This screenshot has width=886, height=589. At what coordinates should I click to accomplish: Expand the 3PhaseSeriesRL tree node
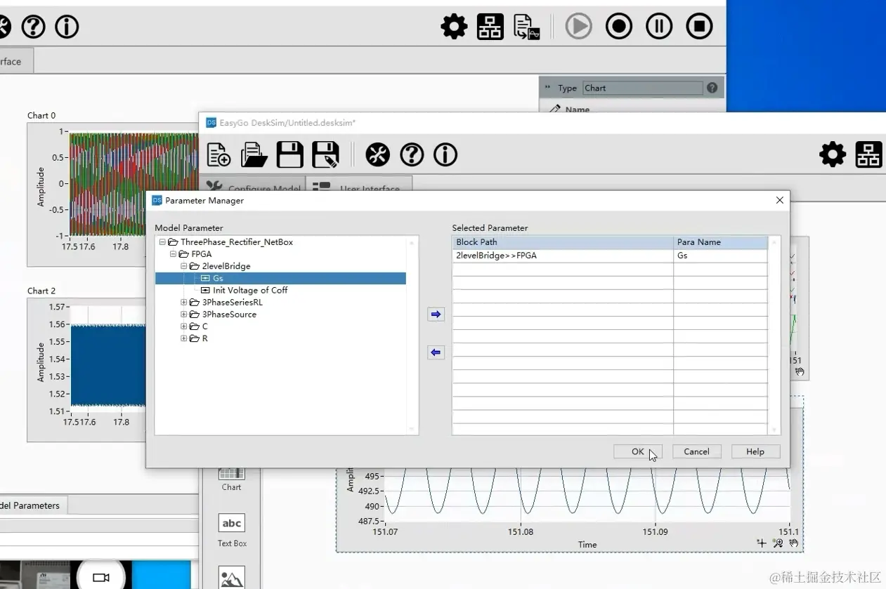coord(184,303)
